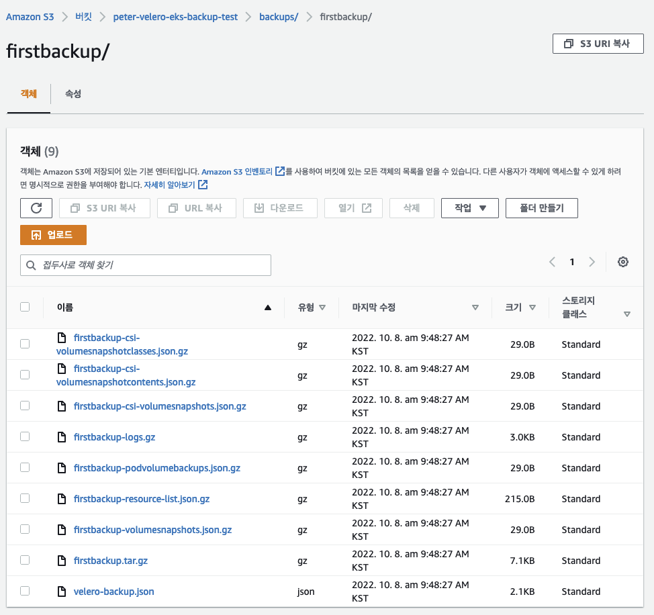This screenshot has height=615, width=654.
Task: Click file icon of firstbackup-logs.gz
Action: click(62, 437)
